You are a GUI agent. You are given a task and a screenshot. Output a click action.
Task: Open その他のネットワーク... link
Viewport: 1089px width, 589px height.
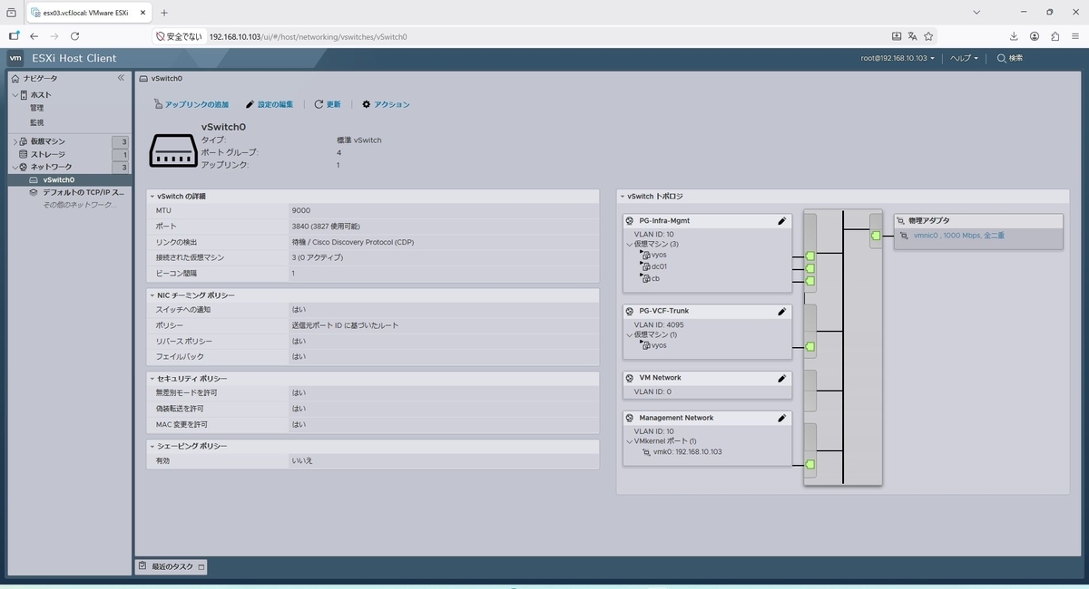click(x=80, y=205)
